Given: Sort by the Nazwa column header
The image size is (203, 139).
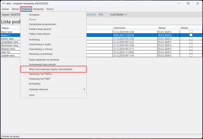Looking at the screenshot, I should pos(10,28).
